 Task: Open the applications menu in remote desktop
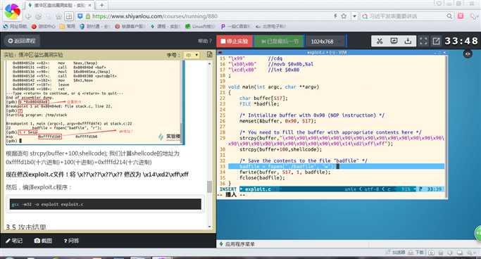tap(237, 244)
